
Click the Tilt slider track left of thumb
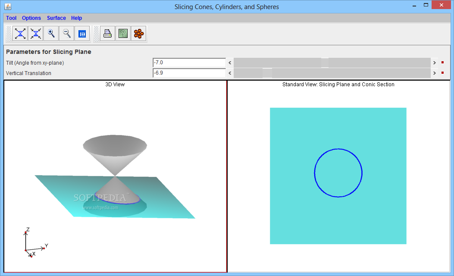[277, 63]
